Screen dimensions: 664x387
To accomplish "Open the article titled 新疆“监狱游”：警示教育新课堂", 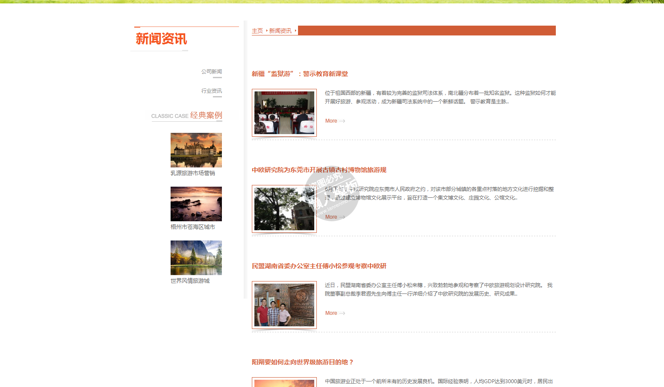I will 300,74.
